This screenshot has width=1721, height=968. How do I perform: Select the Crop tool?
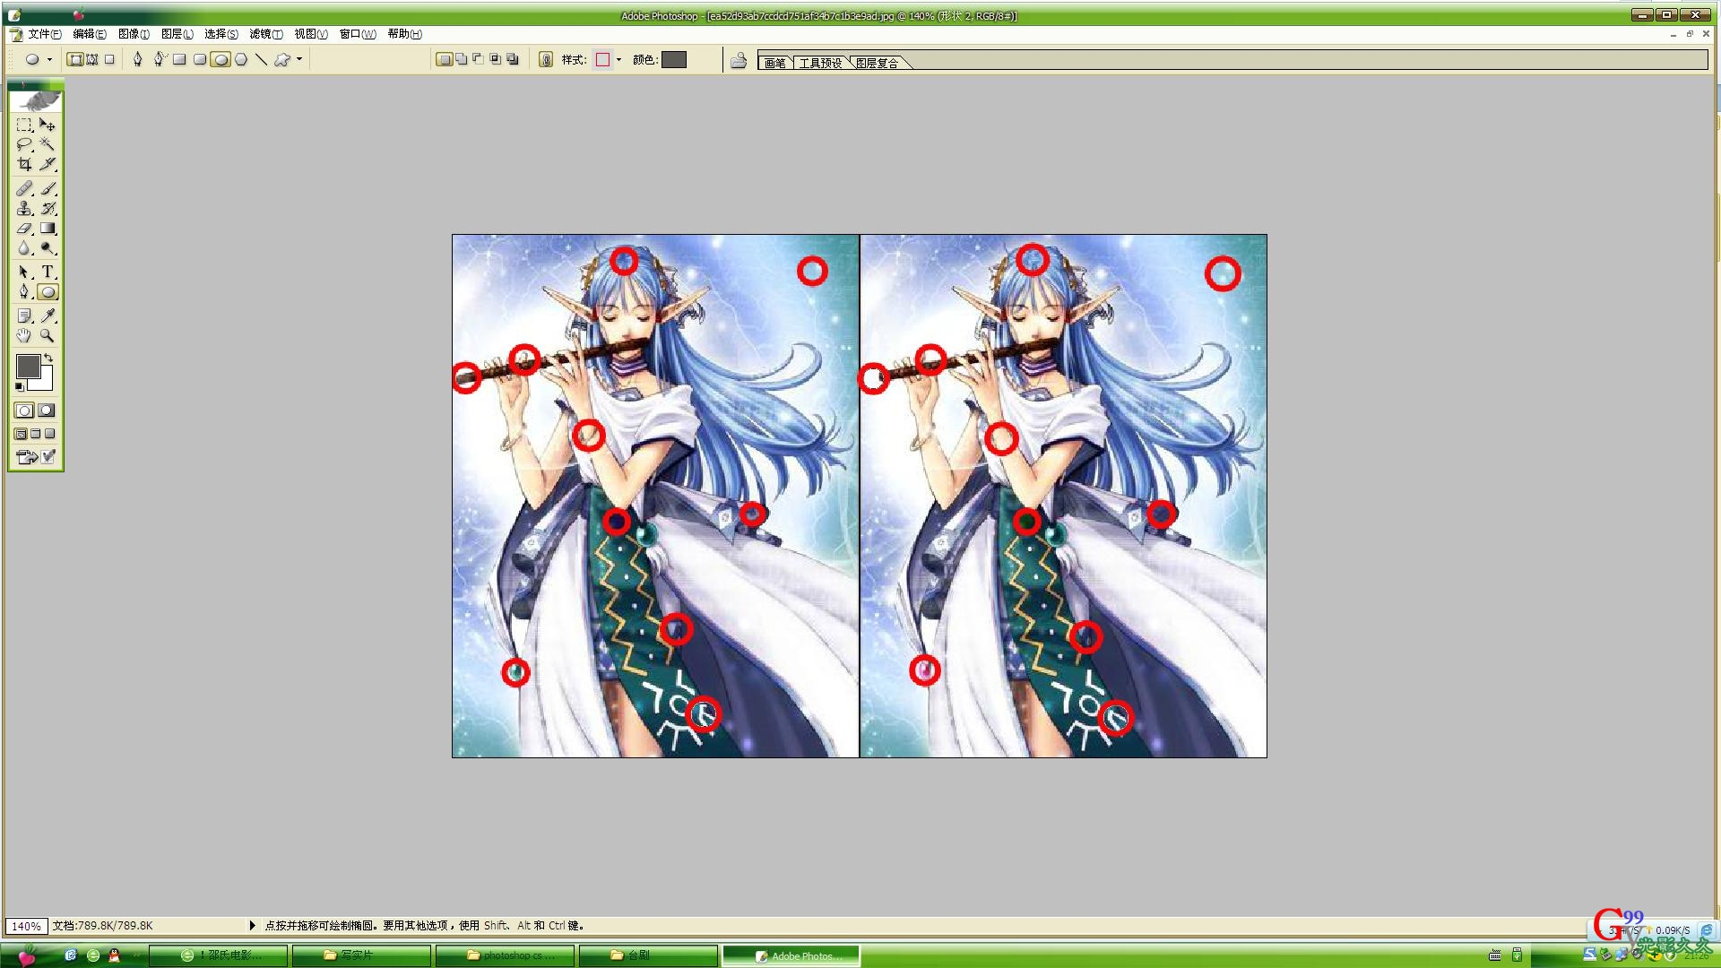24,164
